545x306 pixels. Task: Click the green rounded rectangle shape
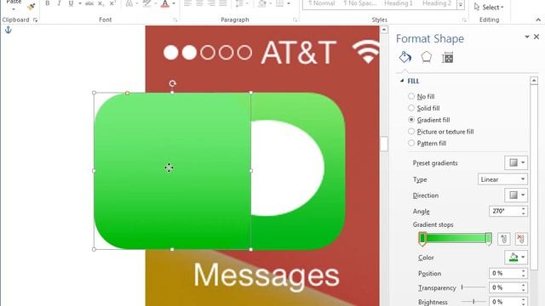pyautogui.click(x=172, y=171)
